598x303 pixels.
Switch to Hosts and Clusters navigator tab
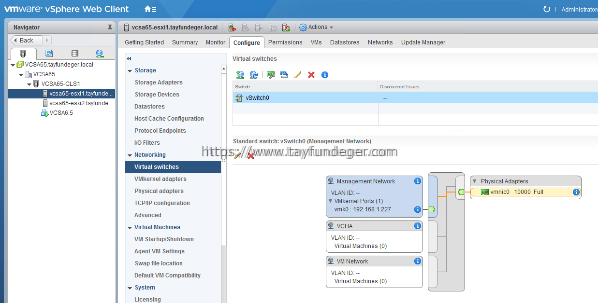(23, 54)
